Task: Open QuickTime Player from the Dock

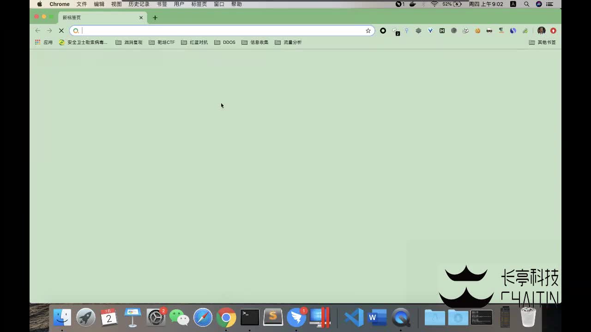Action: (x=401, y=317)
